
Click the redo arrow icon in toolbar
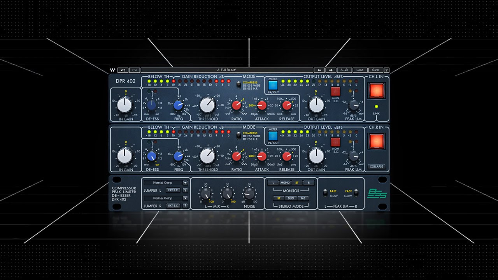click(135, 70)
